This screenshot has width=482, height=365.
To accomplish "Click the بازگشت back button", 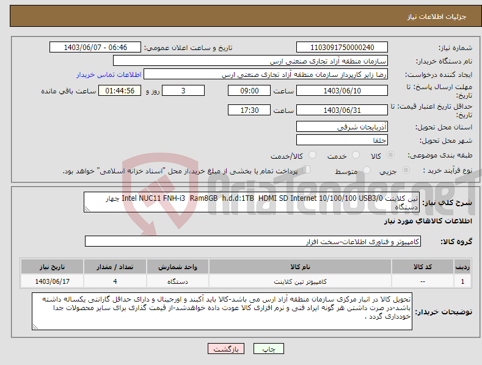I will pyautogui.click(x=226, y=349).
